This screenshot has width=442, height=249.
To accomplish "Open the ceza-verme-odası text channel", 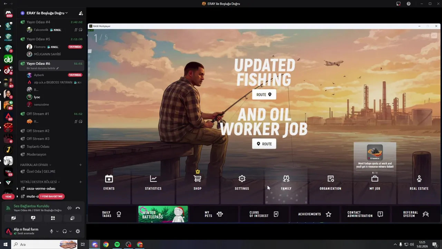I will point(51,188).
